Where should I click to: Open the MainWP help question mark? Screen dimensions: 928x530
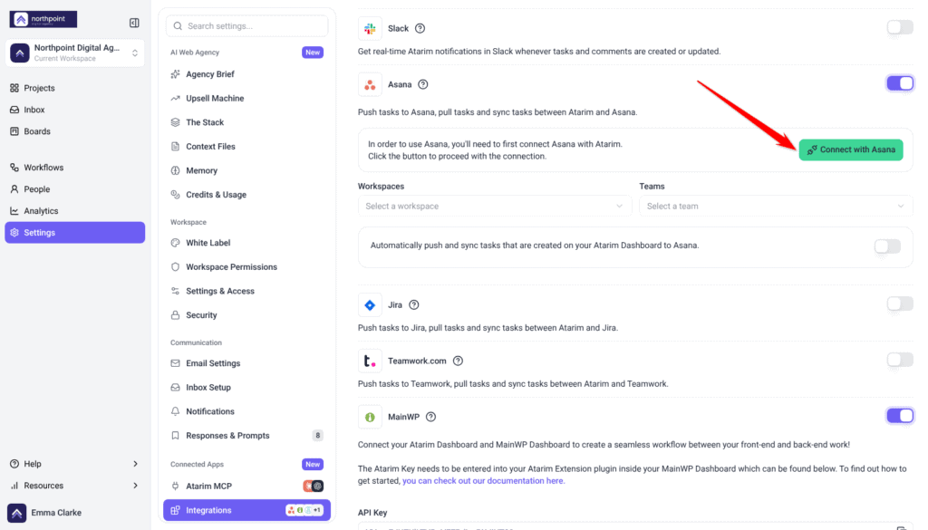[430, 417]
